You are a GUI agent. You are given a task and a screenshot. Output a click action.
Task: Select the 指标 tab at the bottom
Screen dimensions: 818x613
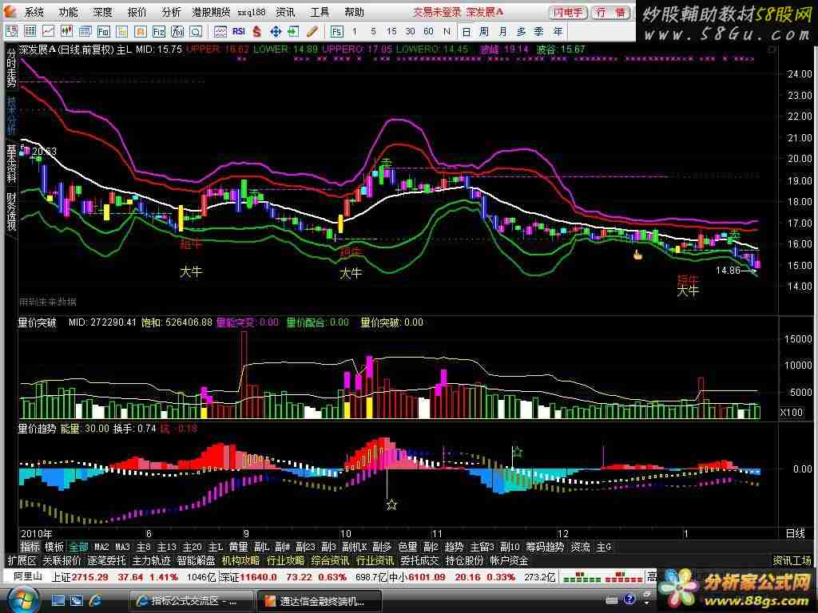(30, 547)
